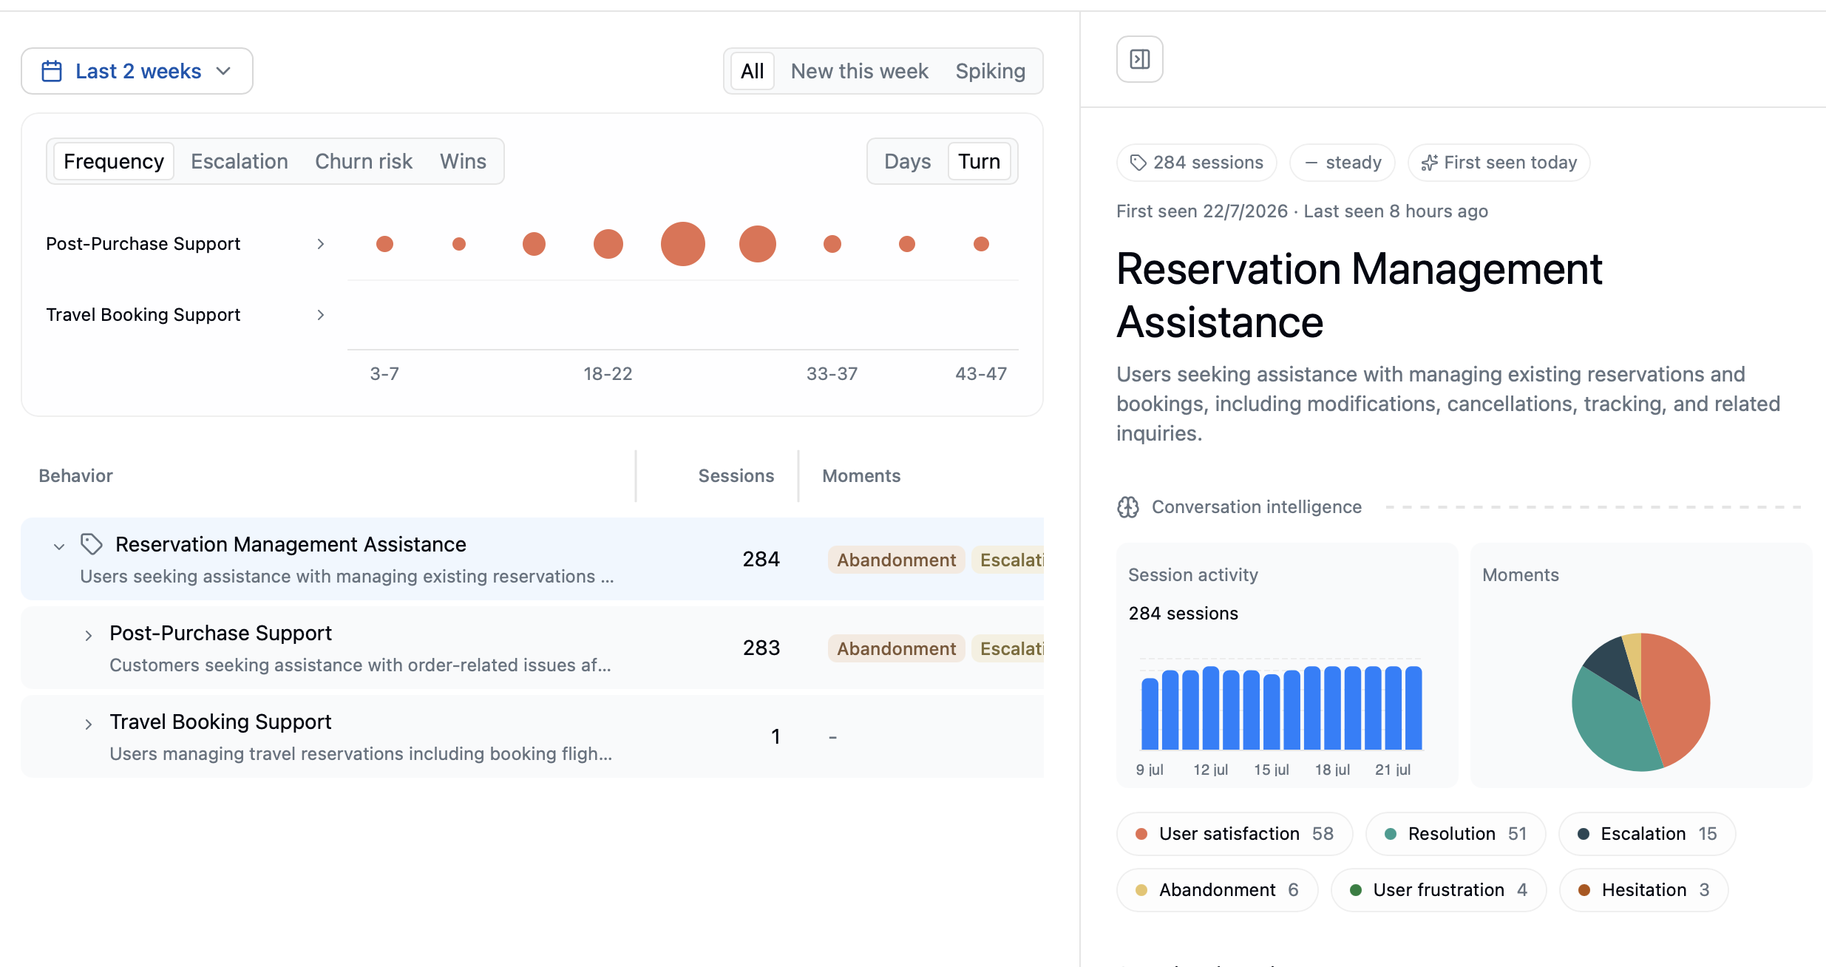Click the Post-Purchase Support chart row label
Image resolution: width=1826 pixels, height=967 pixels.
(143, 244)
